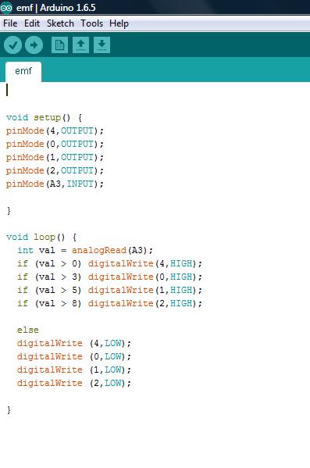The width and height of the screenshot is (310, 468).
Task: Select the emf sketch tab
Action: 23,71
